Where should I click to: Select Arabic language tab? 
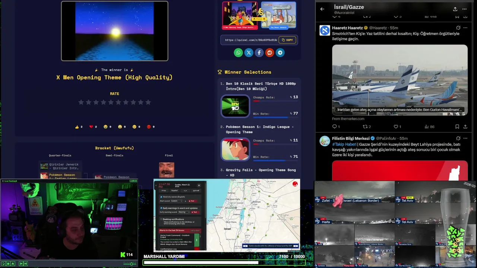tap(185, 191)
